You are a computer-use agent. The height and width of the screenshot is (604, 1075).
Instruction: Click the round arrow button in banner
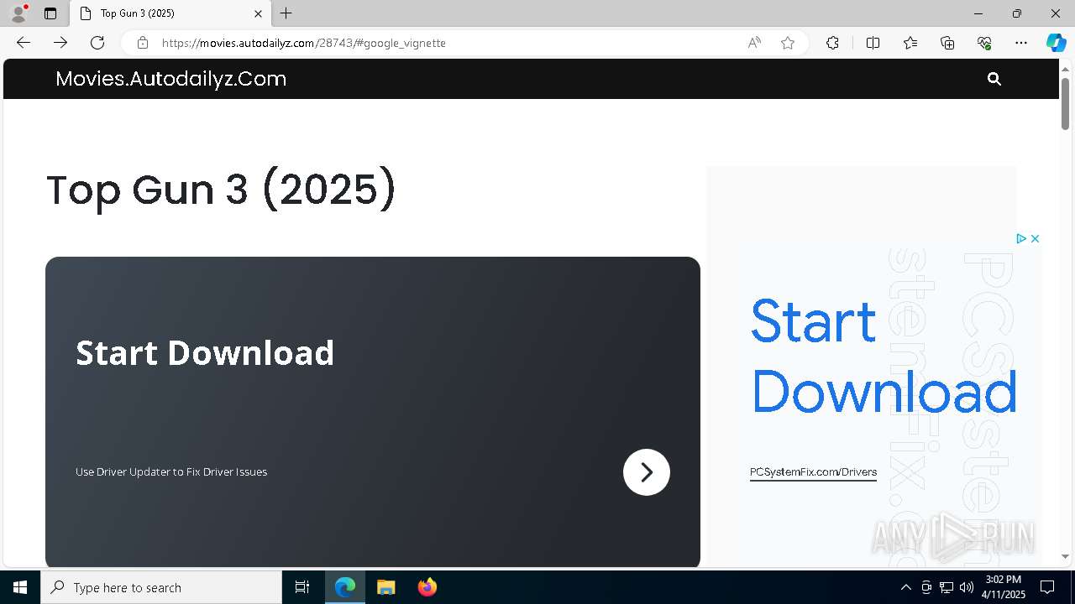[647, 472]
